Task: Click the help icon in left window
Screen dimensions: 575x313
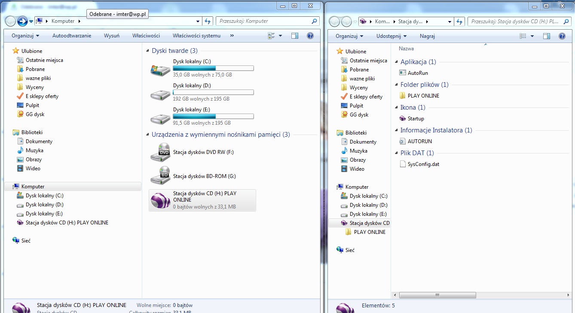Action: [x=310, y=36]
